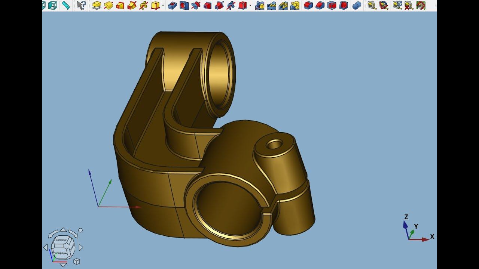
Task: Select the Additive Pipe tool
Action: point(132,5)
